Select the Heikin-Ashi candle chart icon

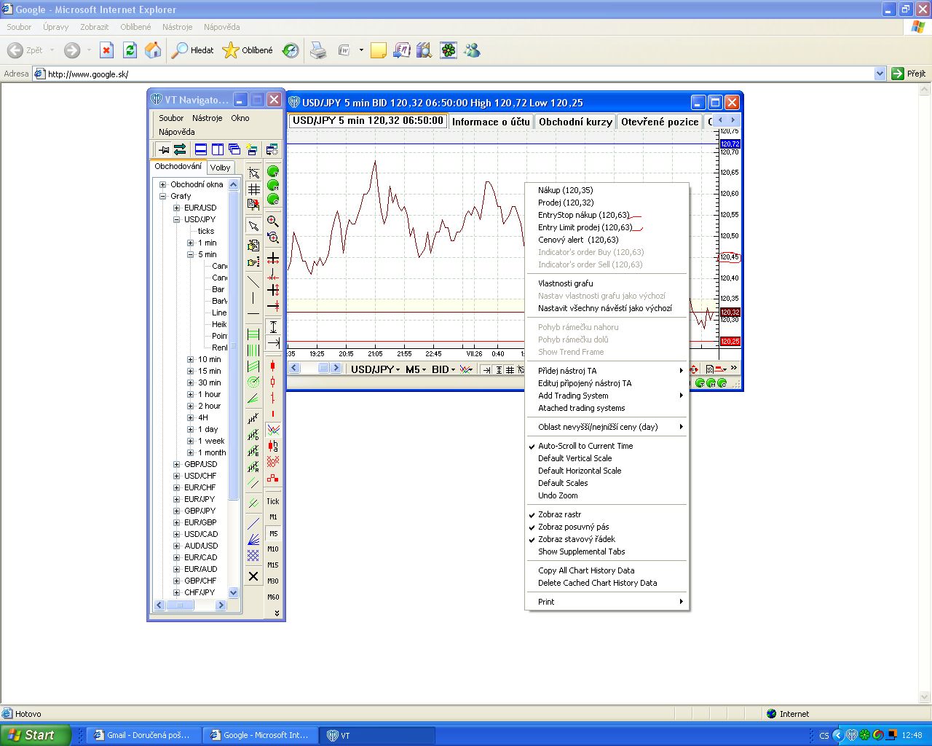[273, 445]
